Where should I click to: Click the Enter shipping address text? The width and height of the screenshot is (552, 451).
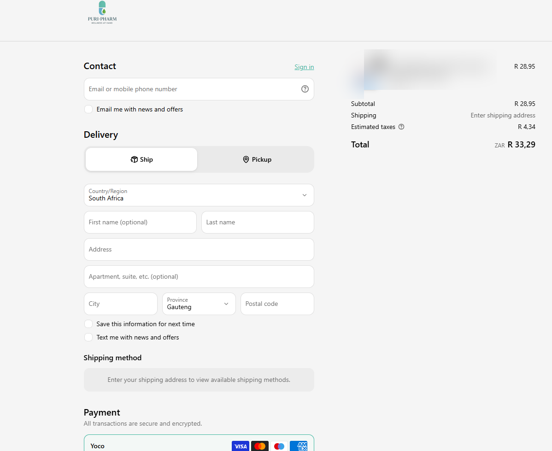click(x=503, y=116)
